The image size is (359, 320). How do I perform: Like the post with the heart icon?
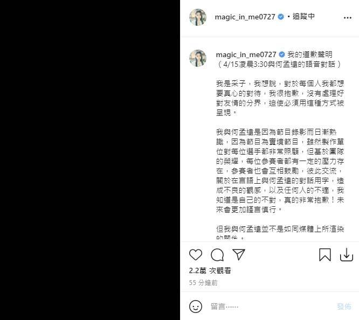pyautogui.click(x=196, y=254)
